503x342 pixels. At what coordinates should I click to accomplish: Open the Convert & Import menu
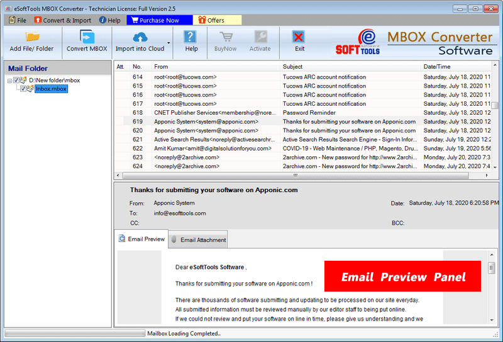coord(62,20)
